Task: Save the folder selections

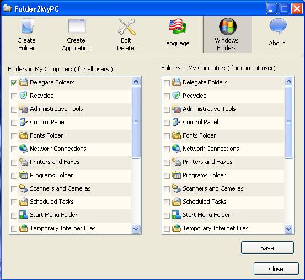Action: (267, 248)
